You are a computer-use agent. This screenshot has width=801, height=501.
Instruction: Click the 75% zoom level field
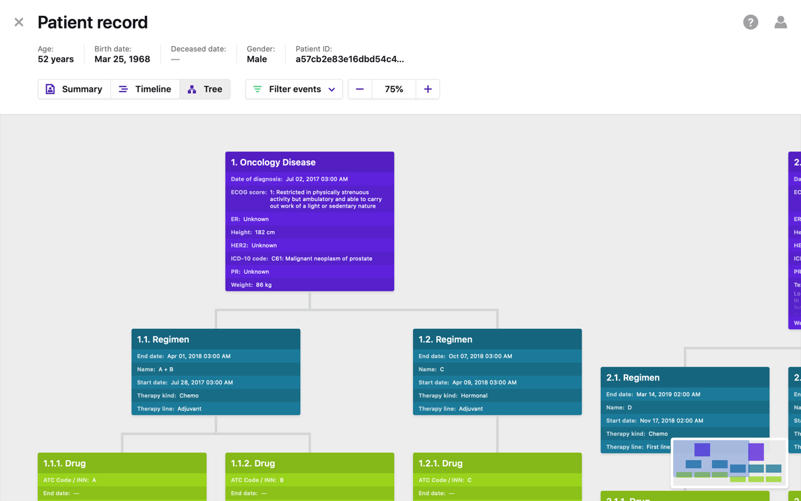coord(394,89)
